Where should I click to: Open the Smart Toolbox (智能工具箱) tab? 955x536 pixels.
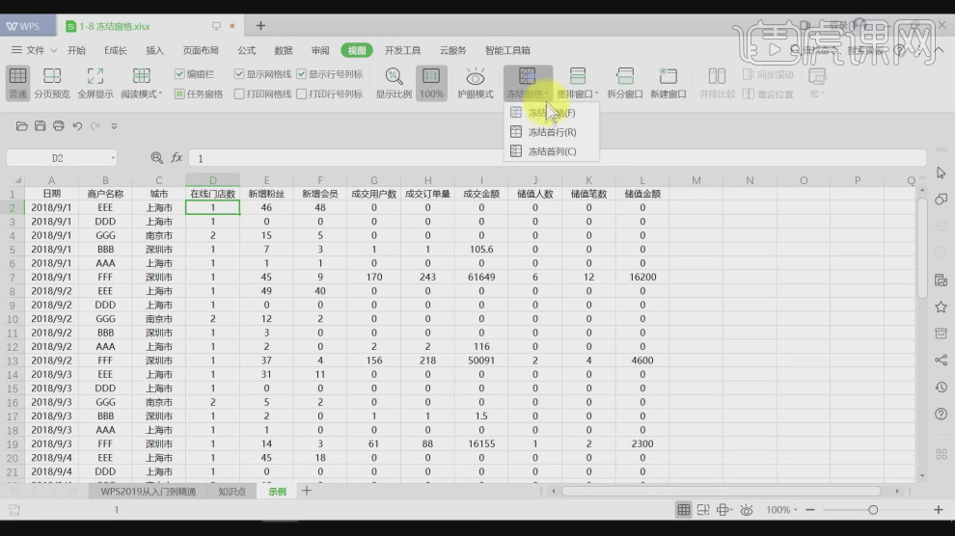click(x=507, y=50)
